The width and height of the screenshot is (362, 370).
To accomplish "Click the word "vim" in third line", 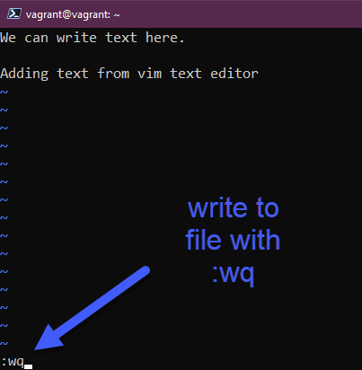I will [150, 74].
